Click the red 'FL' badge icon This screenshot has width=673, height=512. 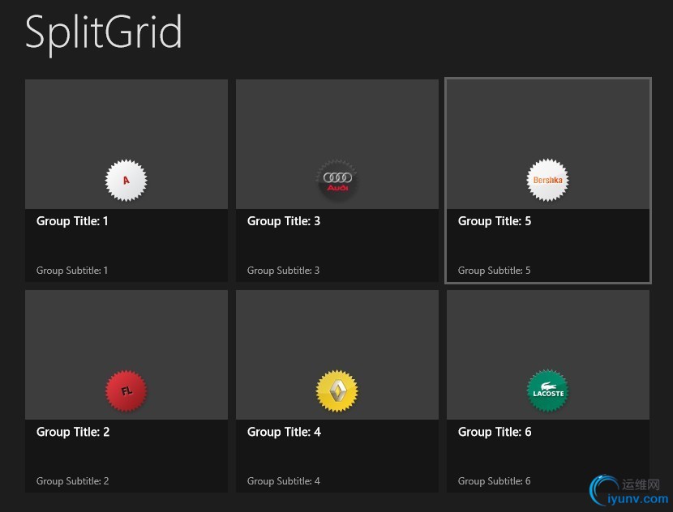click(126, 390)
